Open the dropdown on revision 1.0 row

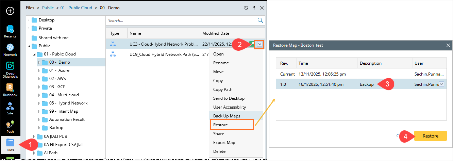point(441,84)
